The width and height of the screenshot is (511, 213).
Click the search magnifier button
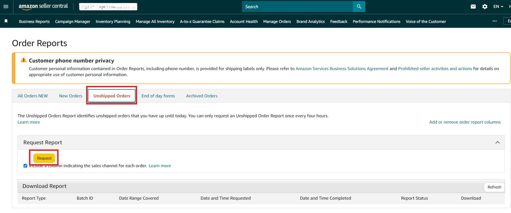pyautogui.click(x=359, y=7)
